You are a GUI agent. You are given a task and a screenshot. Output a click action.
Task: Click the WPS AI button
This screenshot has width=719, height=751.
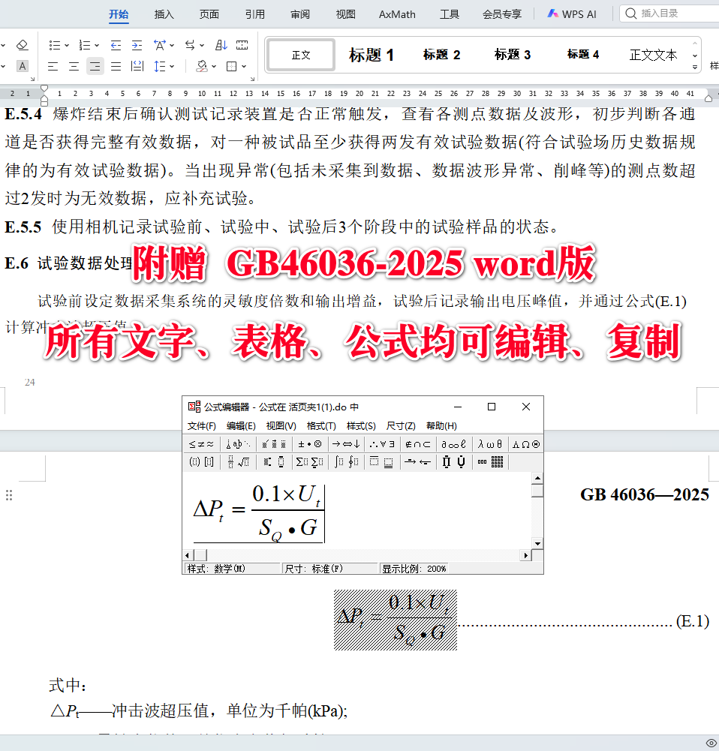573,14
